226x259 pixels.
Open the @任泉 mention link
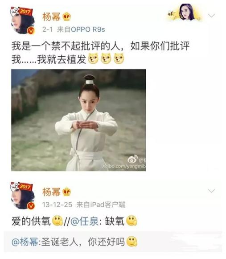point(85,221)
